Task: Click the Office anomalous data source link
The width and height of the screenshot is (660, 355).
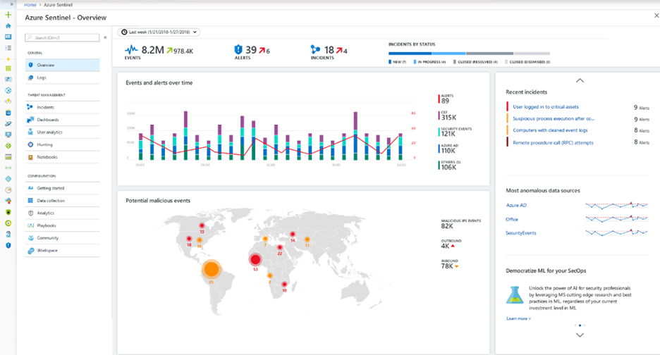Action: pyautogui.click(x=512, y=219)
